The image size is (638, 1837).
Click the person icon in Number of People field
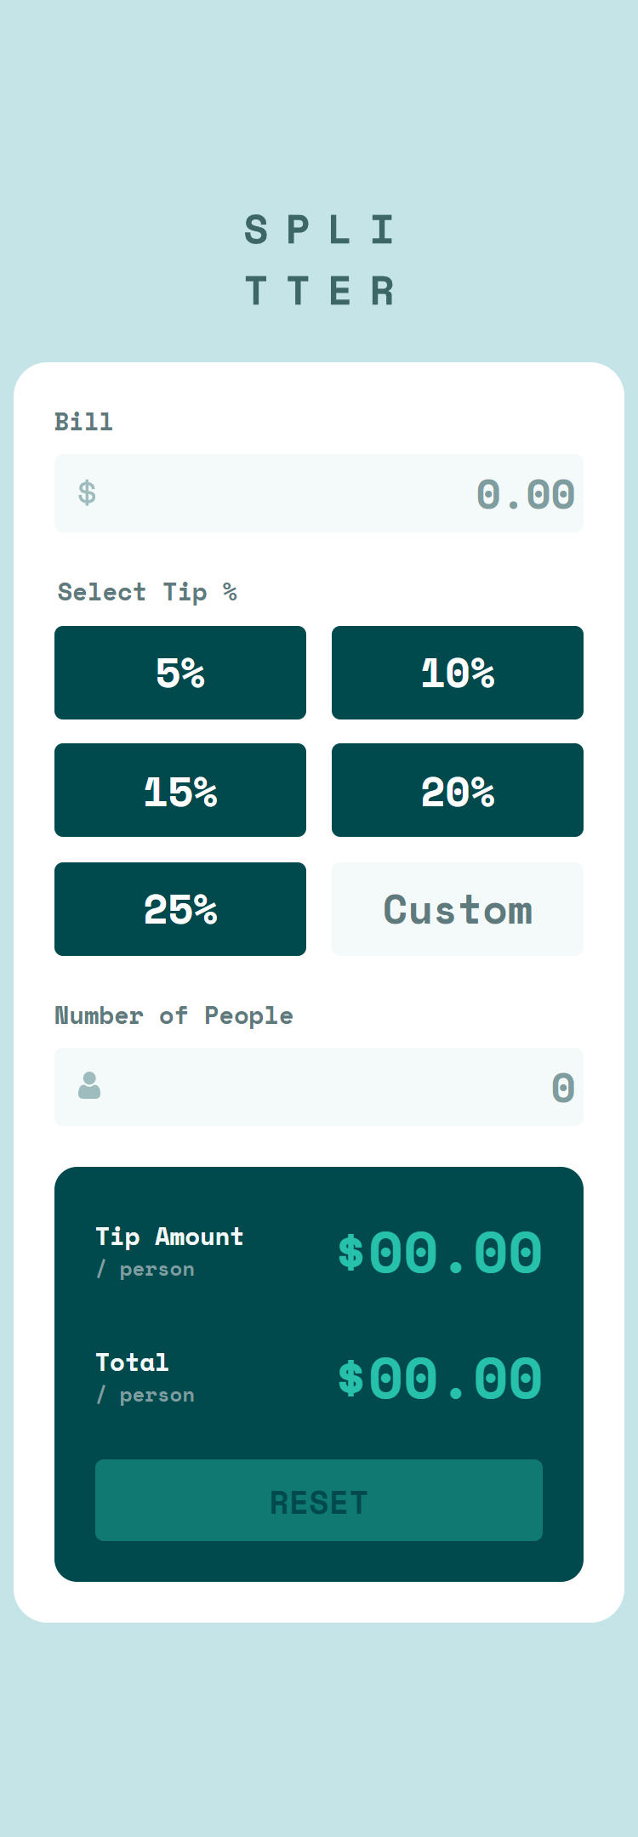coord(88,1087)
